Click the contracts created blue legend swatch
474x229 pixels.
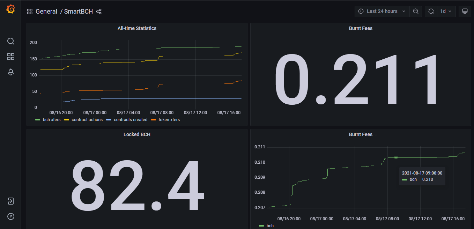pos(108,120)
